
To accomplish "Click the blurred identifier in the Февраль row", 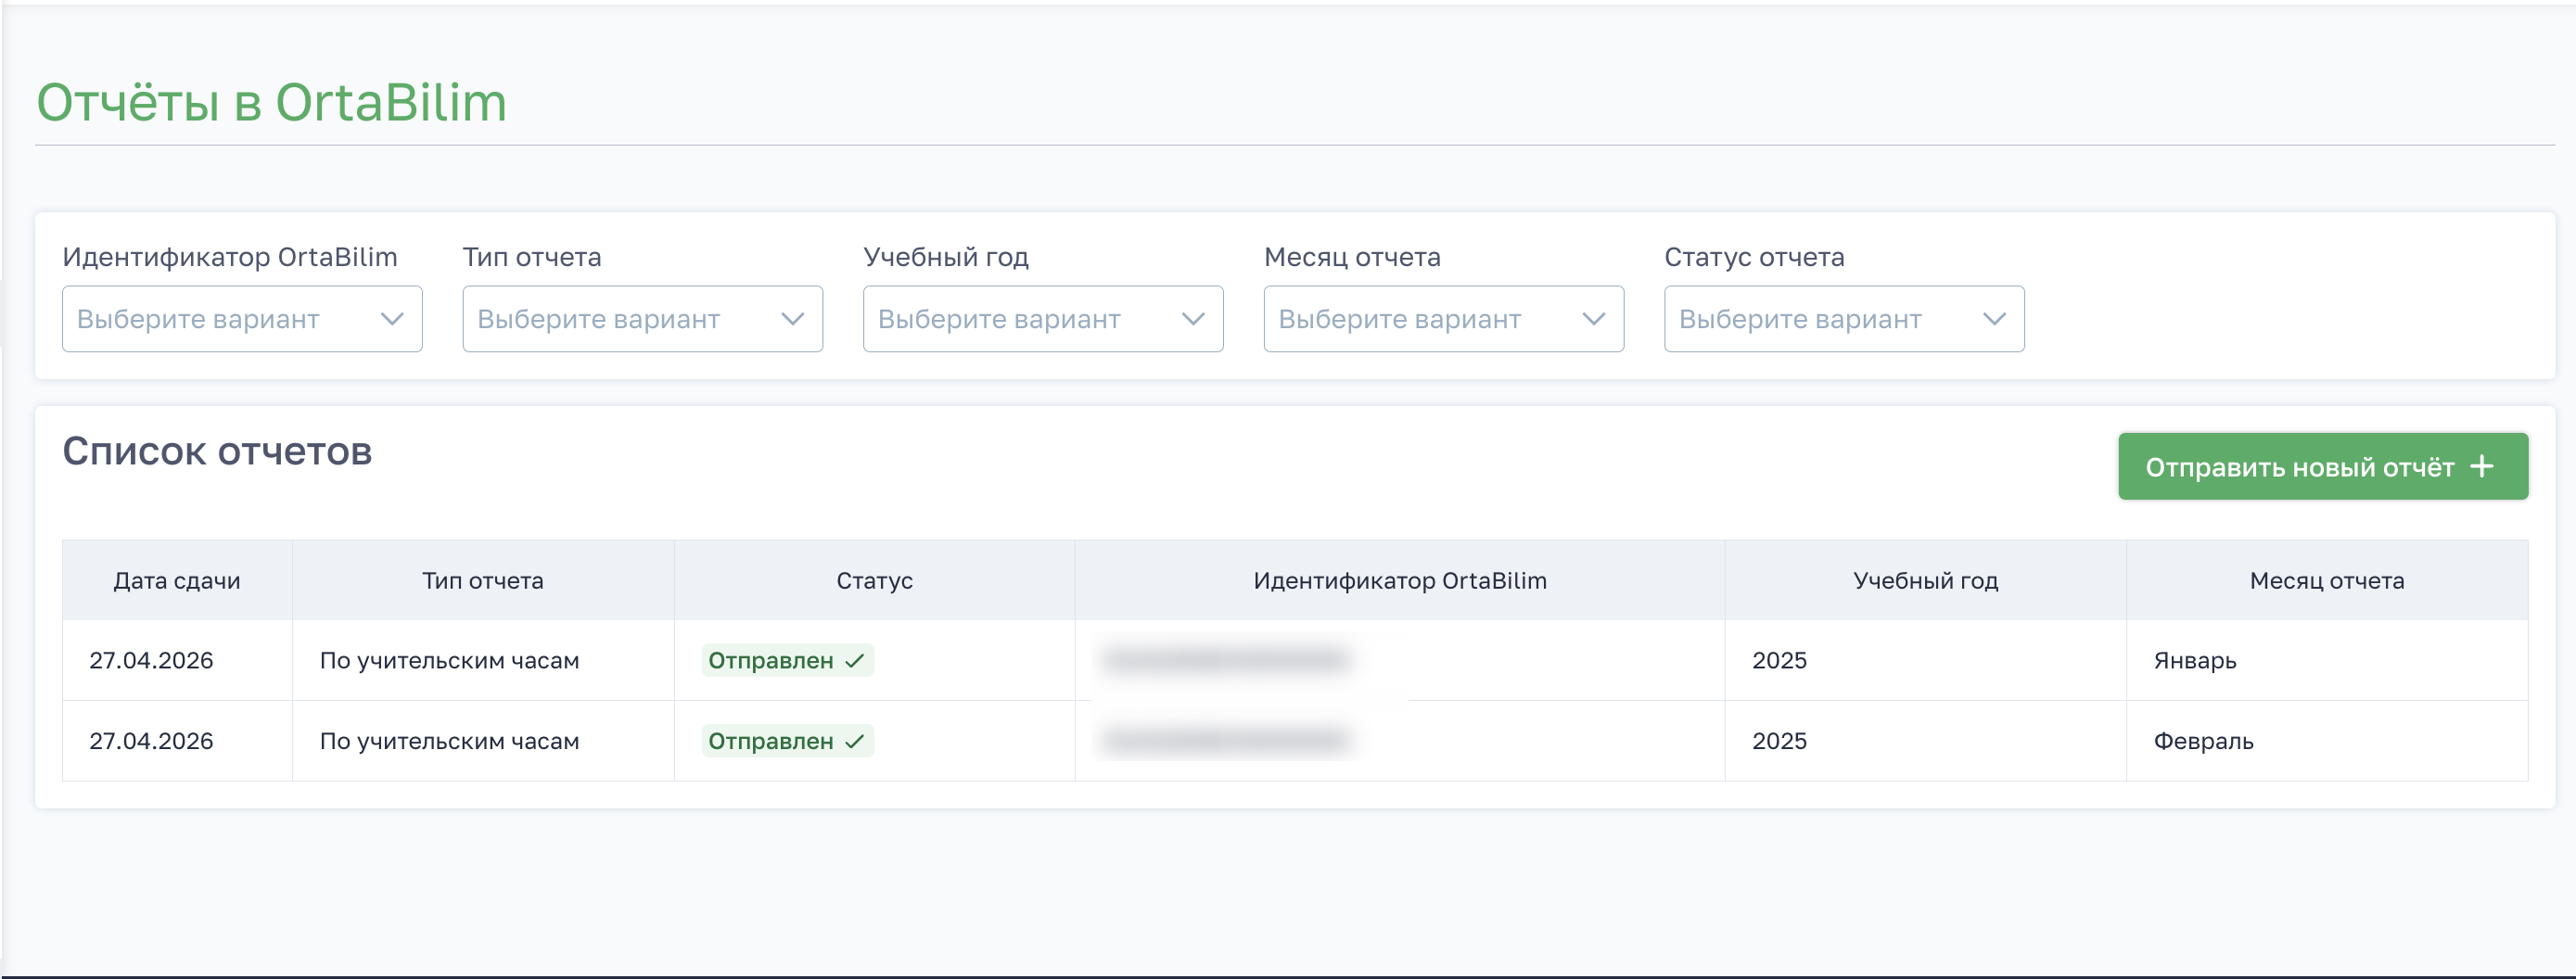I will pyautogui.click(x=1228, y=741).
